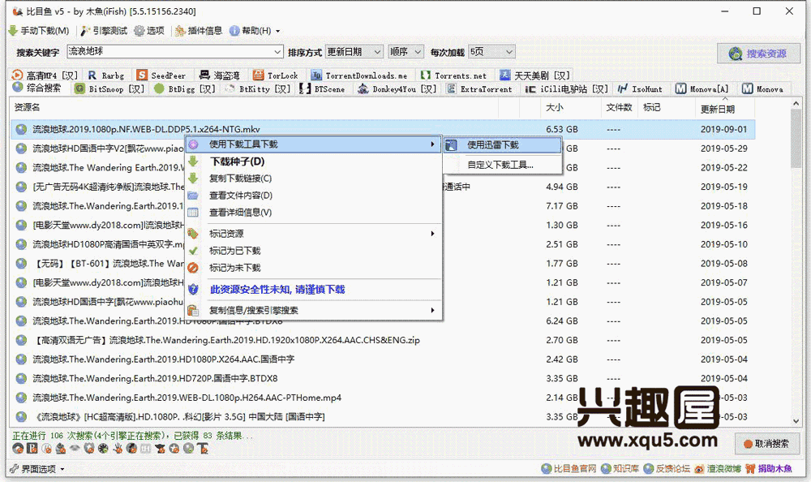Click 此资源安全性未知, 请谨慎下载 warning item
The width and height of the screenshot is (811, 482).
coord(313,290)
